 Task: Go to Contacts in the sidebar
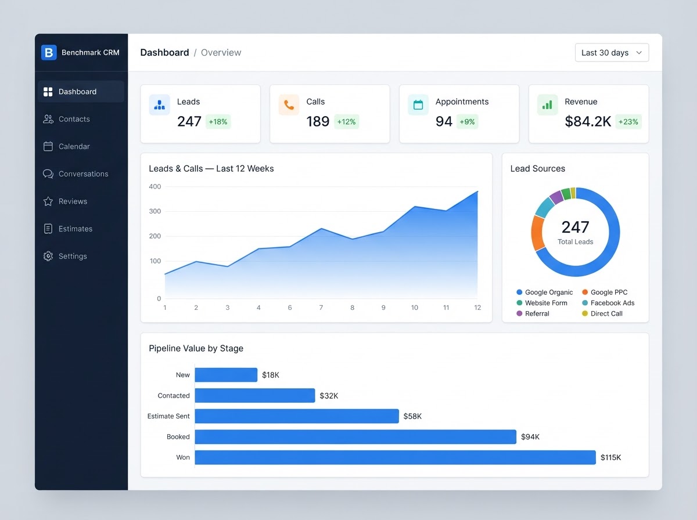(x=81, y=119)
